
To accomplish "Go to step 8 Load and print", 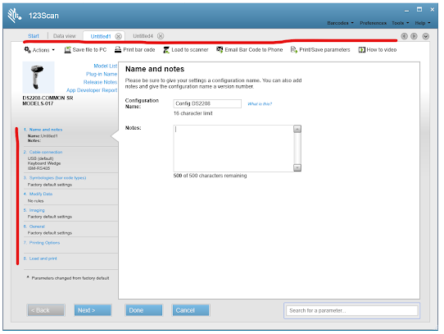I will [x=43, y=259].
